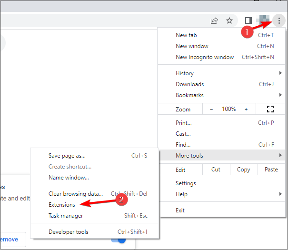The width and height of the screenshot is (288, 250).
Task: Open Developer tools from submenu
Action: (x=68, y=232)
